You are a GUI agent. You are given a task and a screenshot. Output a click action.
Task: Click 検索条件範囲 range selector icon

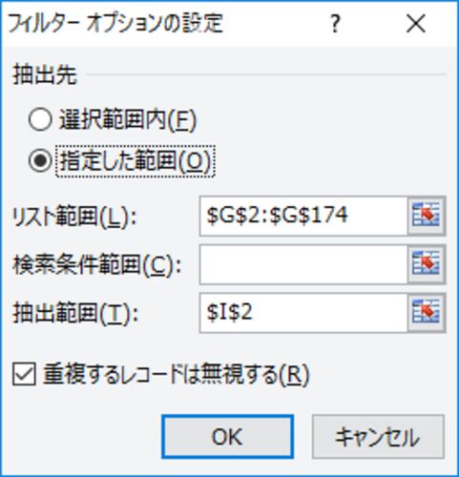click(x=427, y=264)
